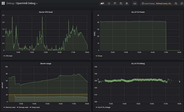Image resolution: width=184 pixels, height=112 pixels.
Task: Click the 16:00 label under Server usage
Action: tap(61, 104)
